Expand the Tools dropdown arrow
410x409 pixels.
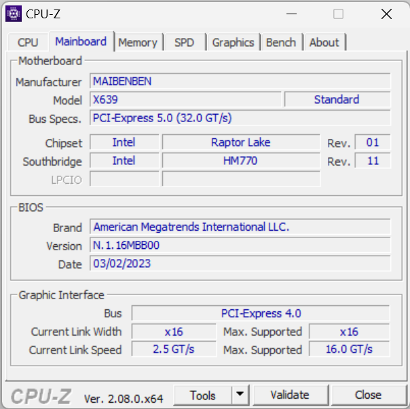[x=240, y=395]
